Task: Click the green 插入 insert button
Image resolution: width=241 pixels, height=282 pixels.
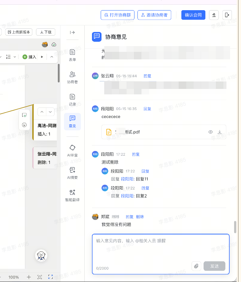Action: (x=29, y=57)
